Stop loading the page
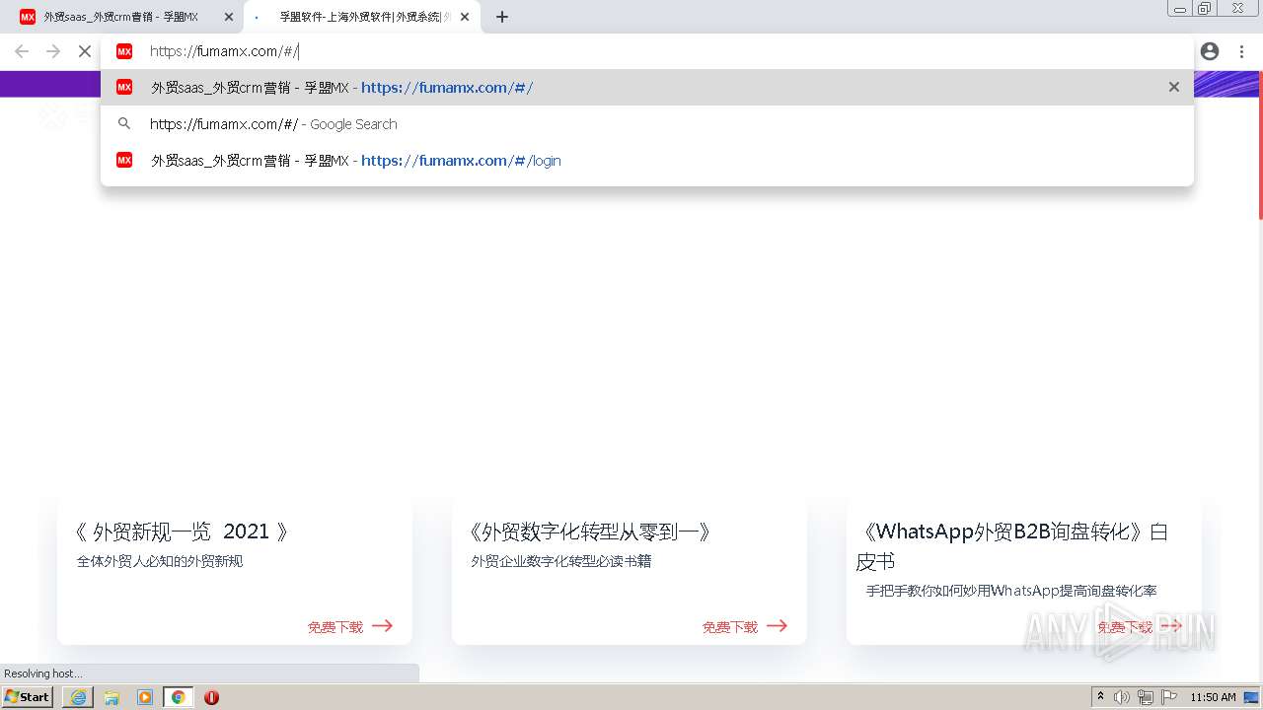 [85, 51]
